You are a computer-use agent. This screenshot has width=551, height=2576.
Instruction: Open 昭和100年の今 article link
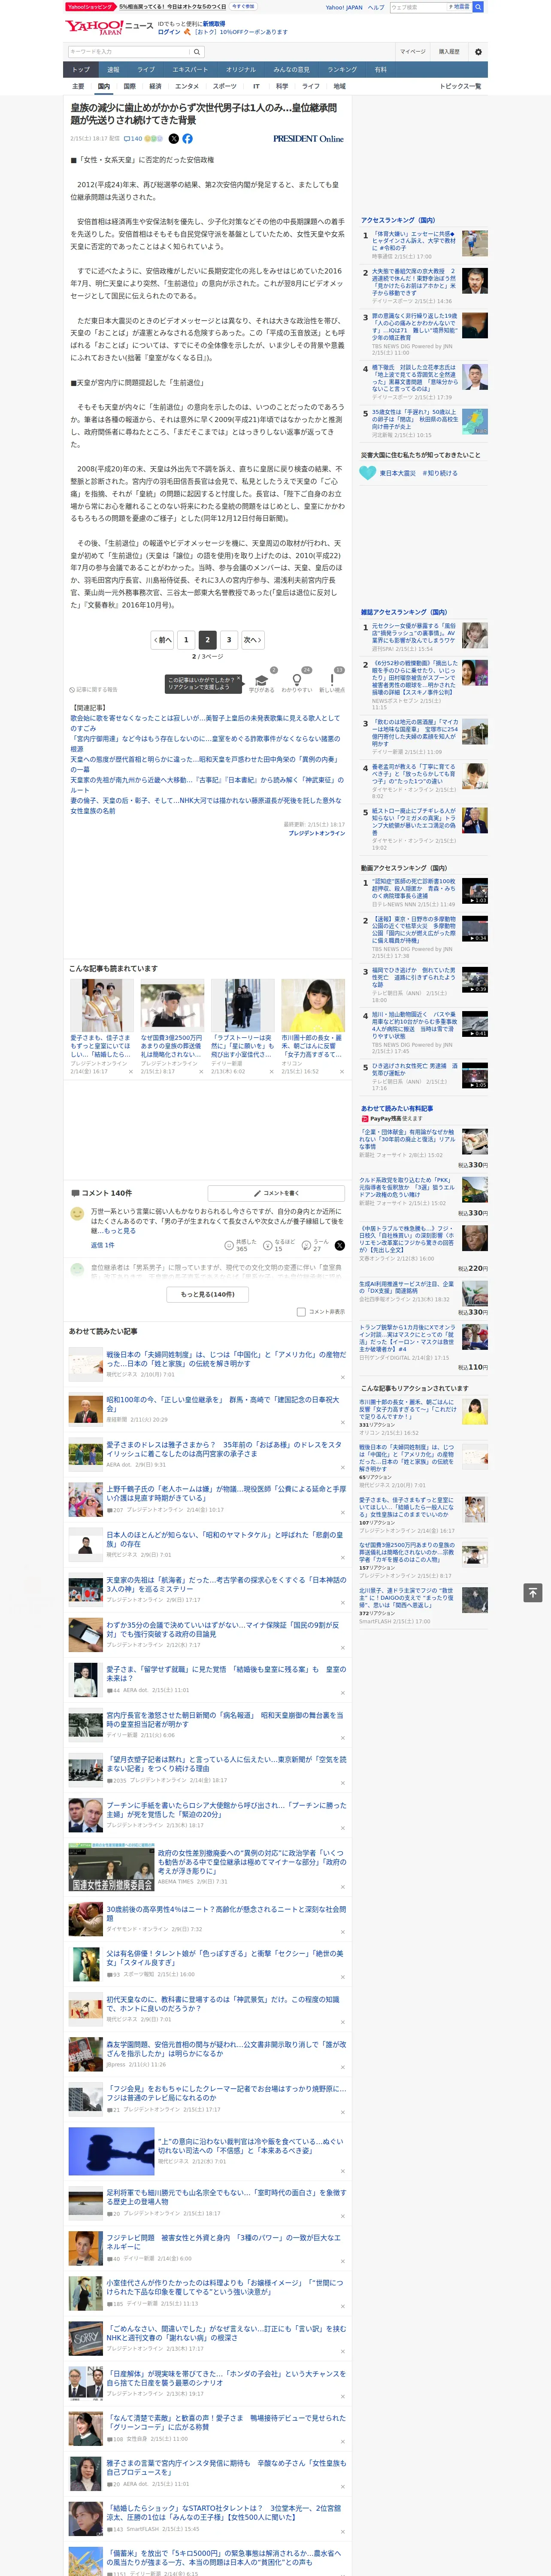pyautogui.click(x=223, y=1404)
